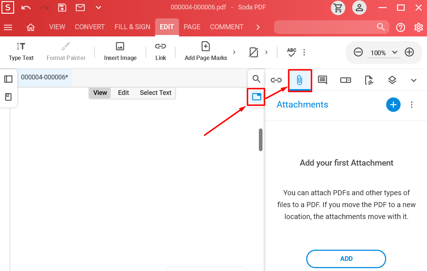Select the 000004-000006 document tab

pos(44,77)
